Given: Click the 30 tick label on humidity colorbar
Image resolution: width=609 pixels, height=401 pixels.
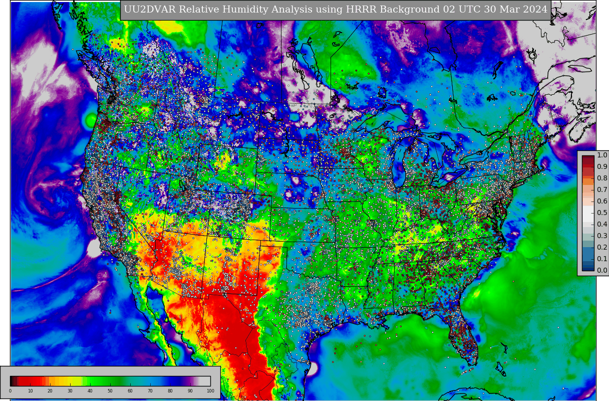Looking at the screenshot, I should click(70, 391).
